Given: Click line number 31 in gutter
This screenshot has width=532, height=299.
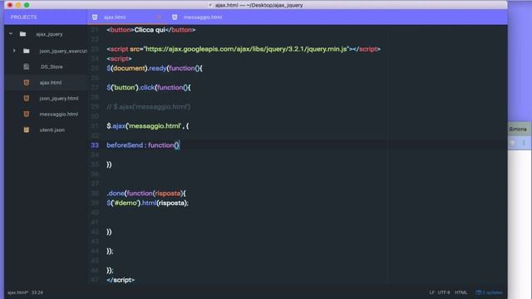Looking at the screenshot, I should tap(94, 125).
